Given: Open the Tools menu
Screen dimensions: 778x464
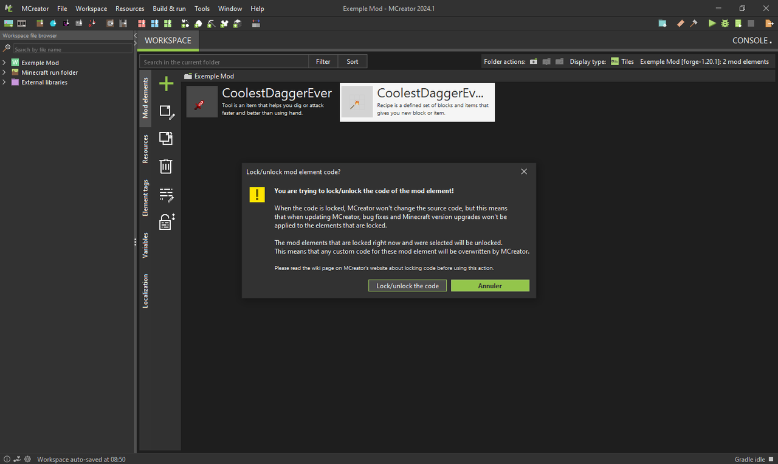Looking at the screenshot, I should 202,9.
